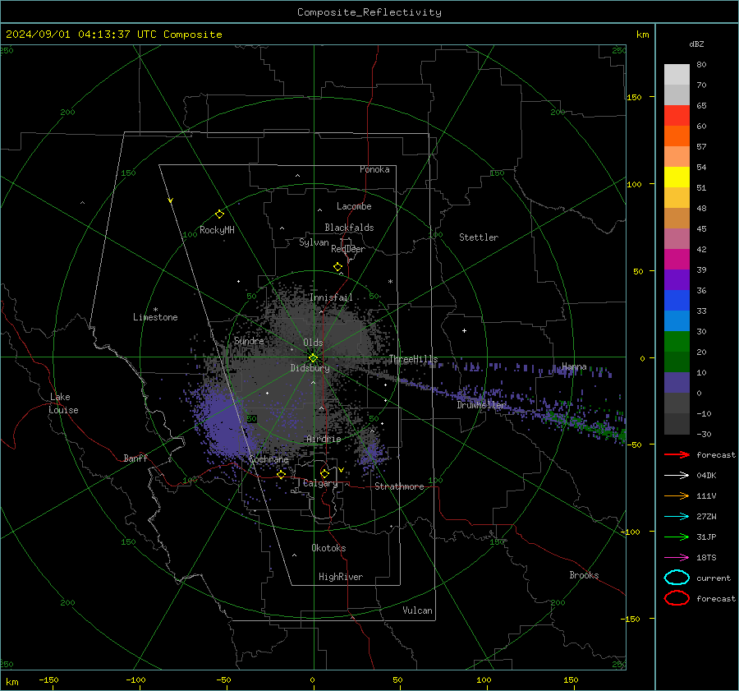Viewport: 739px width, 691px height.
Task: Click the ThreeHills town label
Action: (413, 359)
